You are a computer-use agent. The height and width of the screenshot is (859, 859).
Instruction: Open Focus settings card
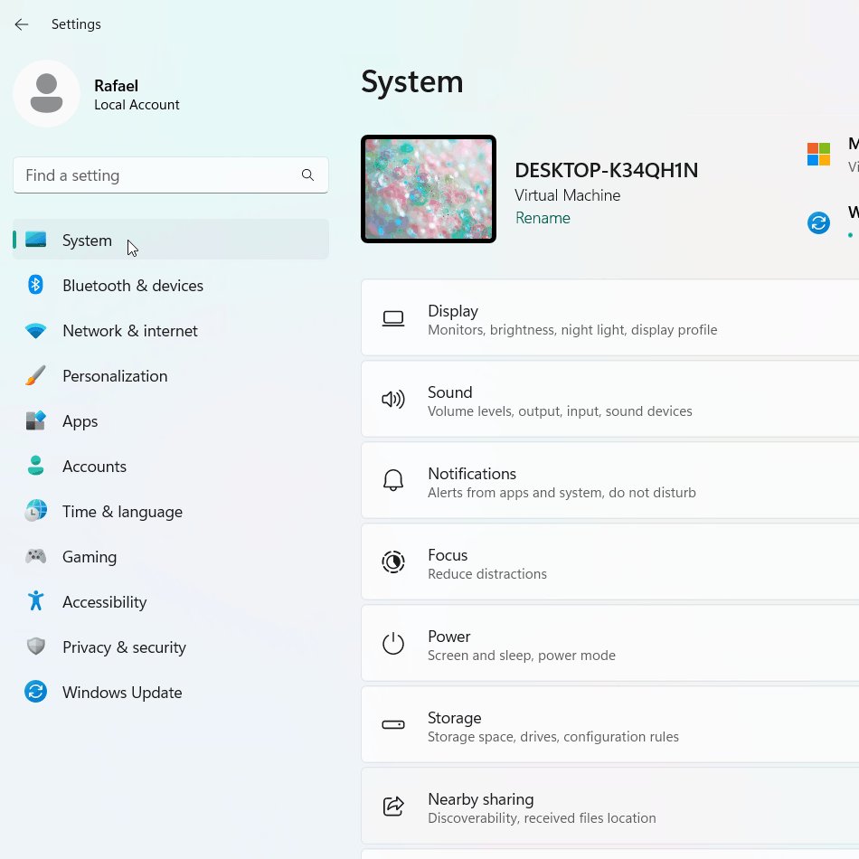[610, 562]
